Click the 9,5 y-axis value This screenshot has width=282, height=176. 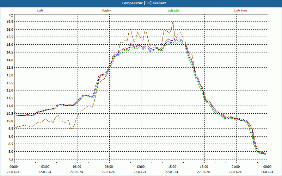(x=11, y=129)
